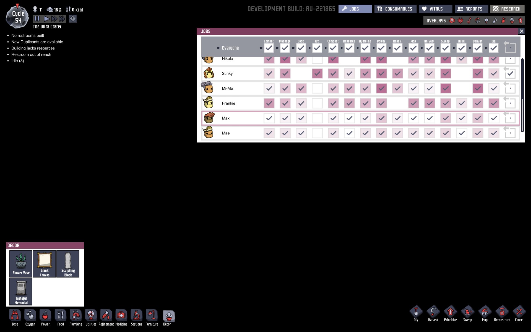Pick Sculpting Block from Decor
This screenshot has width=531, height=332.
pyautogui.click(x=68, y=264)
